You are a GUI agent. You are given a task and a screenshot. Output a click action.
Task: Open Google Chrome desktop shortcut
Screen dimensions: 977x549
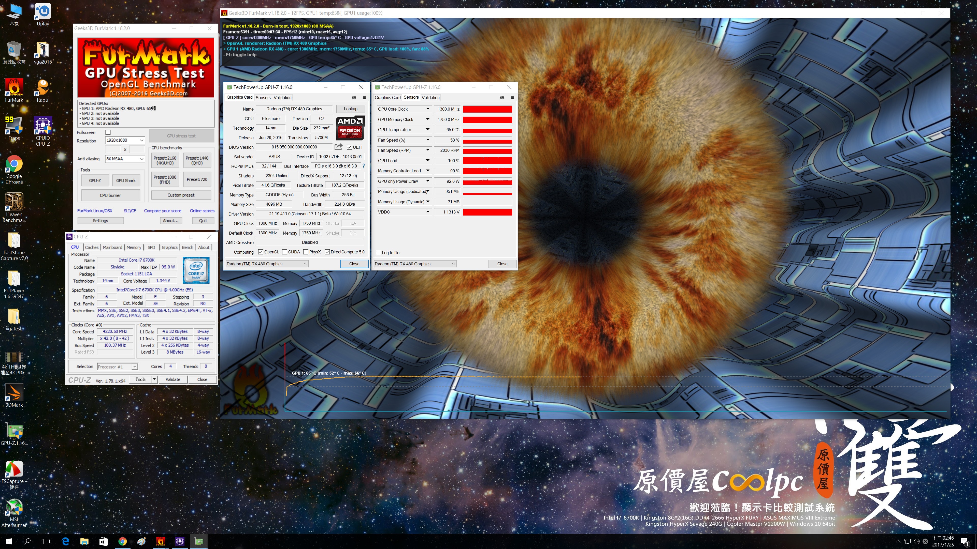pos(14,170)
